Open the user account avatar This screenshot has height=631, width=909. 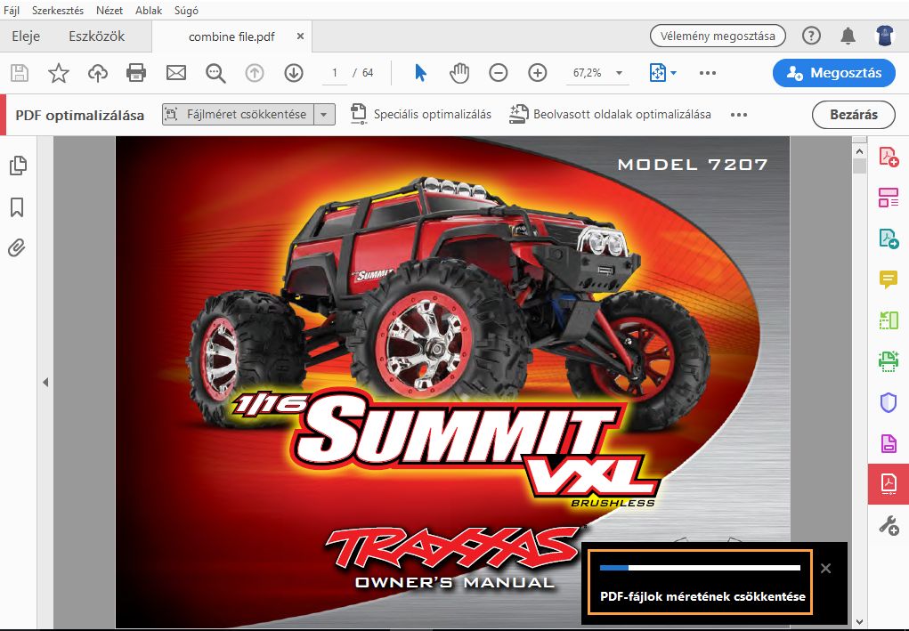pos(885,36)
